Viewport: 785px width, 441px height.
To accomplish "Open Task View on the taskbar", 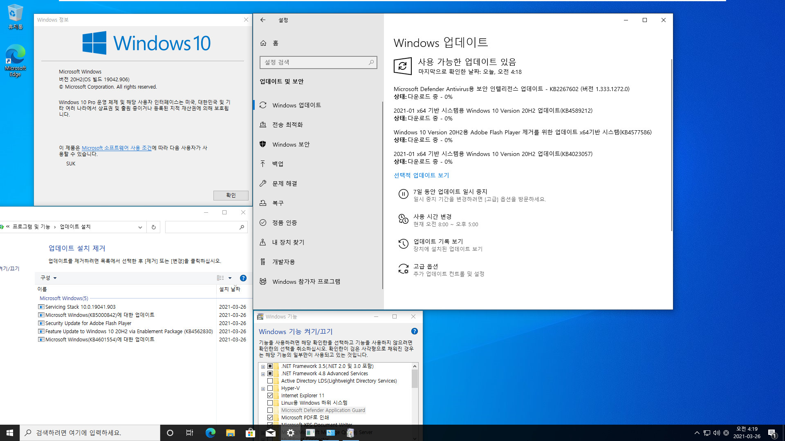I will point(190,433).
